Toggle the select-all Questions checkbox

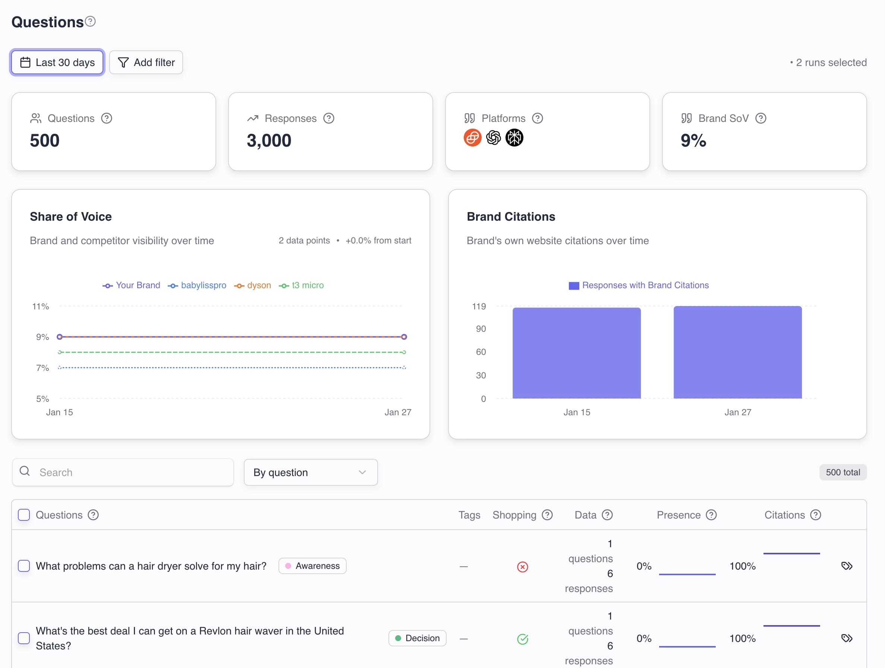[x=23, y=515]
